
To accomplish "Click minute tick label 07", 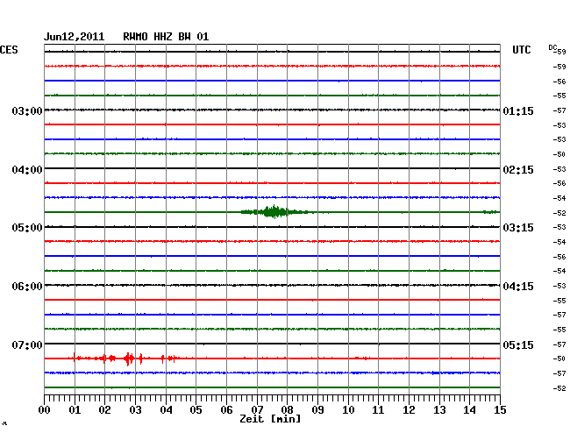I will (x=257, y=410).
